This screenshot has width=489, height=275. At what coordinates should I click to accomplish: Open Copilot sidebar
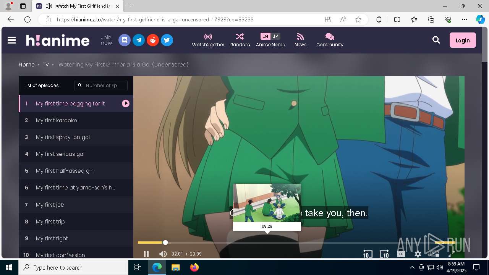pyautogui.click(x=480, y=19)
